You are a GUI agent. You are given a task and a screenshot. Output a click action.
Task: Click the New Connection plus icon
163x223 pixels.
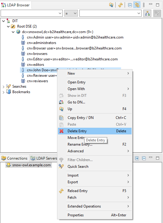pyautogui.click(x=137, y=158)
